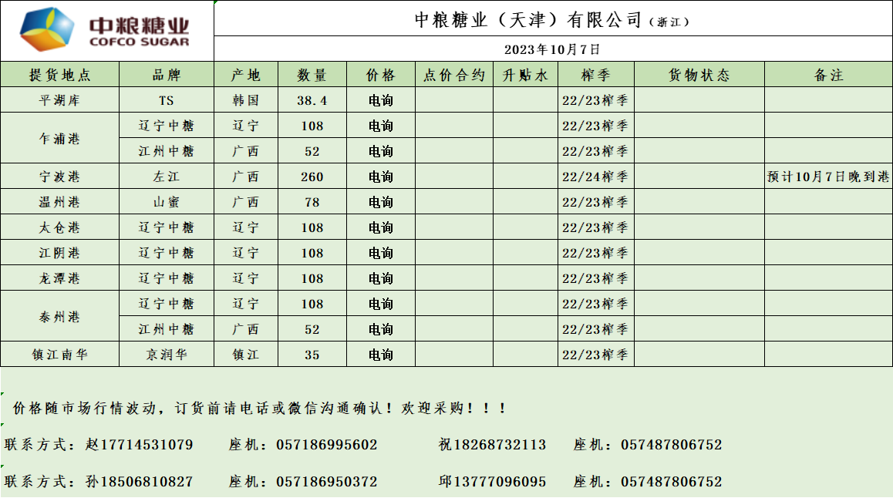This screenshot has height=498, width=893.
Task: Select the date cell 2023年10月7日
Action: pyautogui.click(x=552, y=49)
